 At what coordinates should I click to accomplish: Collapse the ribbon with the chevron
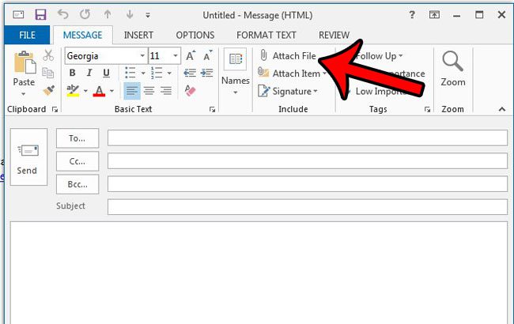tap(502, 109)
